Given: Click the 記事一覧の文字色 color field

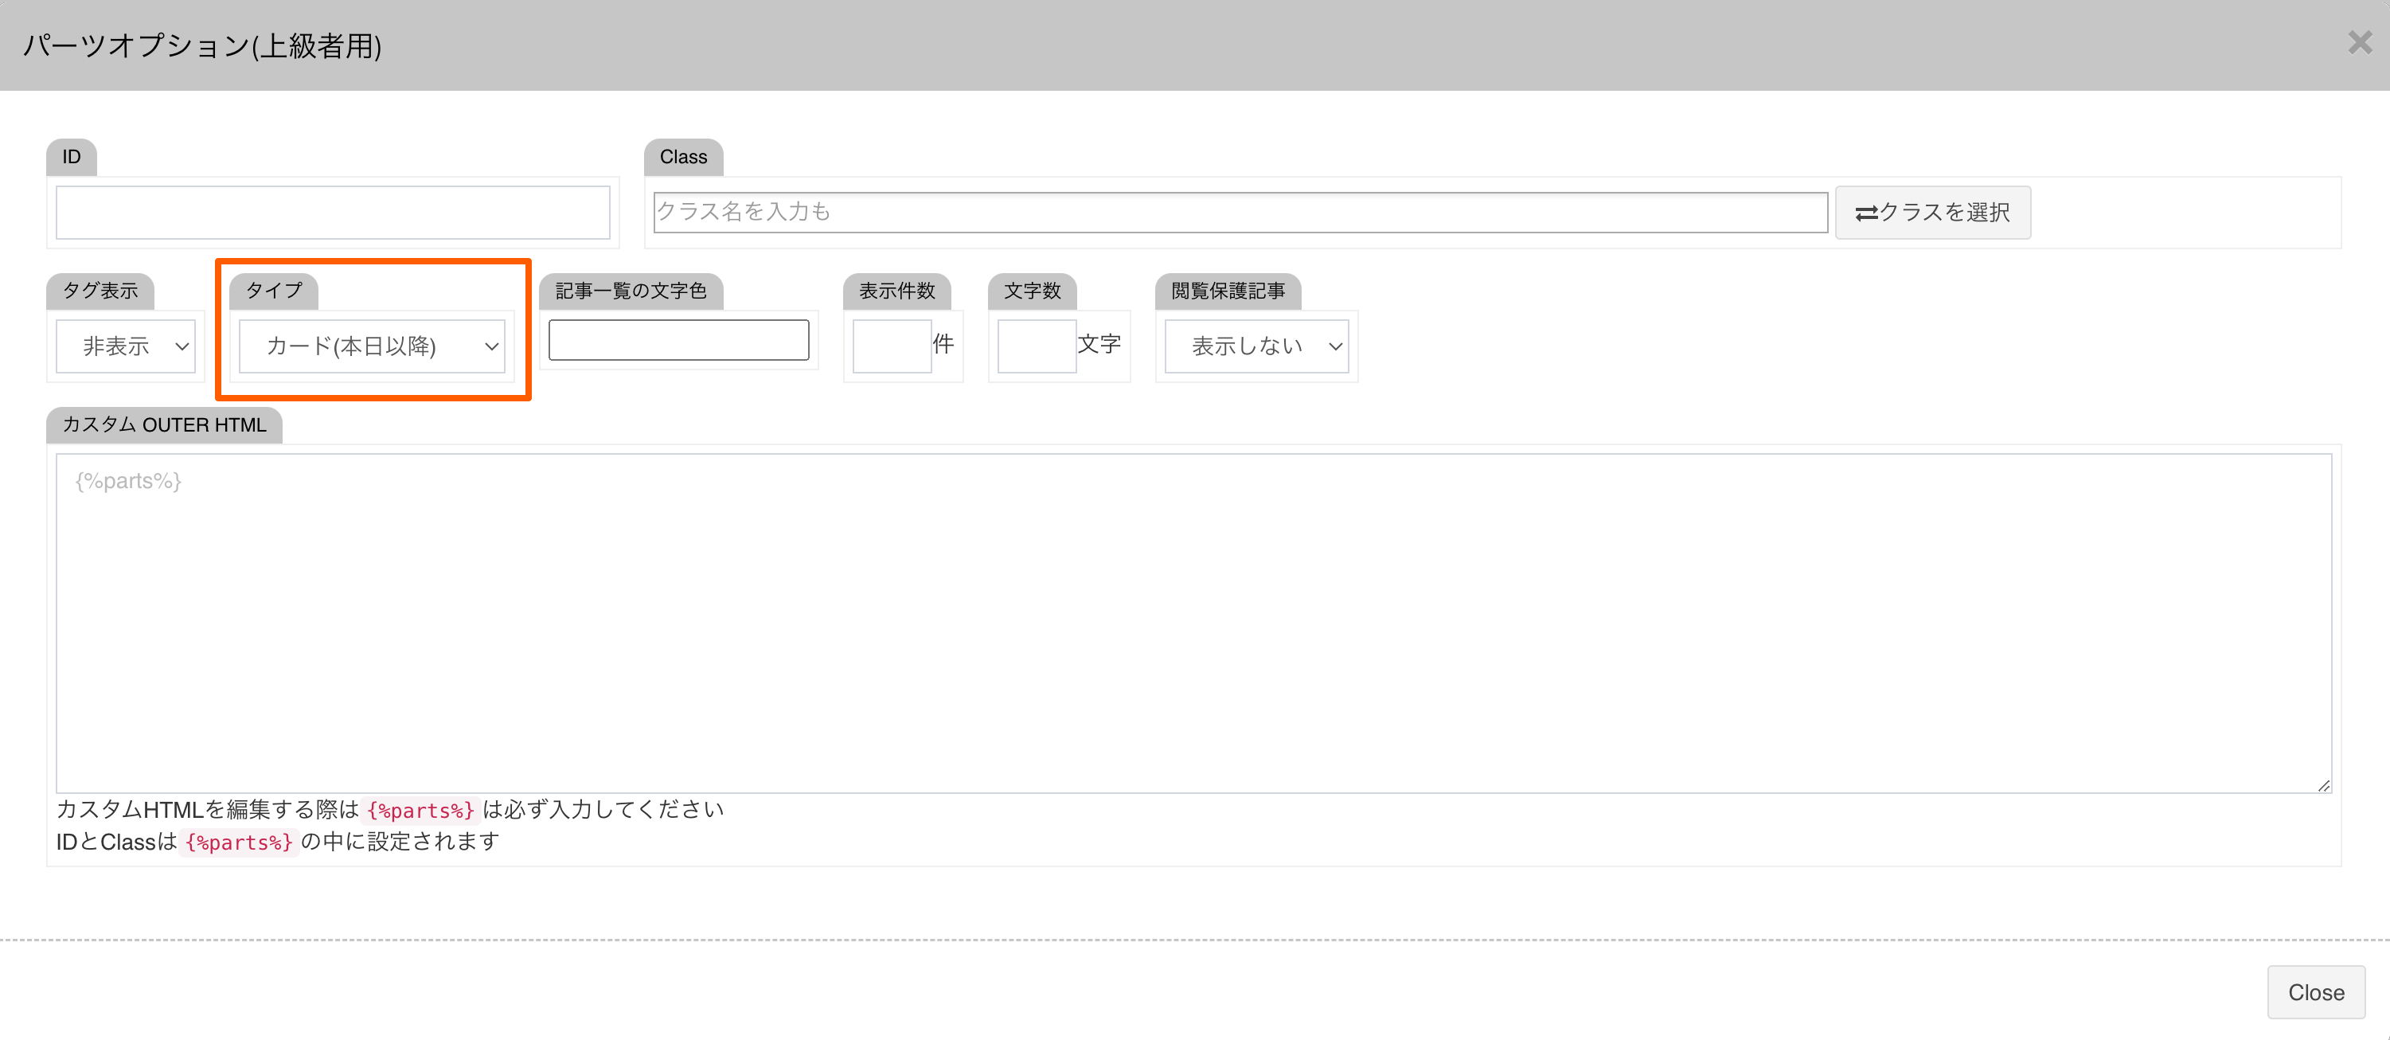Looking at the screenshot, I should click(x=679, y=339).
